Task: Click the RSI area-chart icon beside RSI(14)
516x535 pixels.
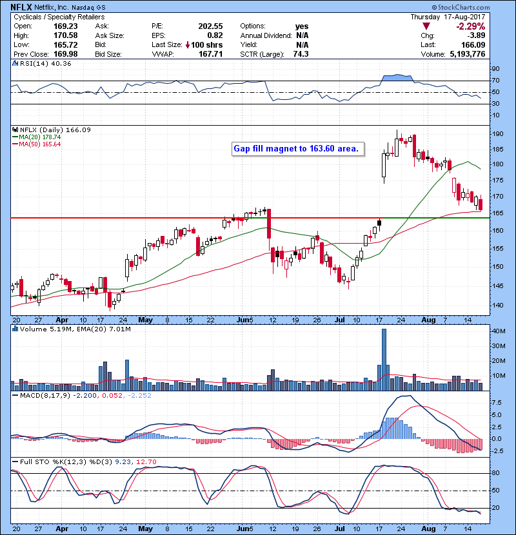Action: click(x=15, y=63)
